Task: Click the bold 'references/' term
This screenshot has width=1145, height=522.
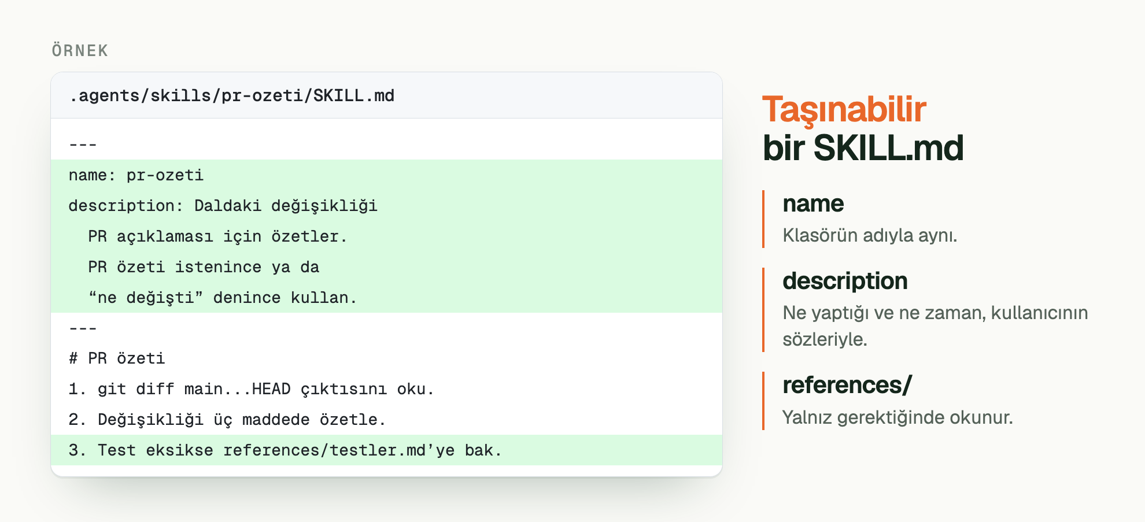Action: click(x=847, y=386)
